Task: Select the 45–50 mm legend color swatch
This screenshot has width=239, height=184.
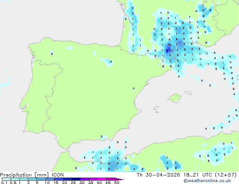Action: coord(111,179)
